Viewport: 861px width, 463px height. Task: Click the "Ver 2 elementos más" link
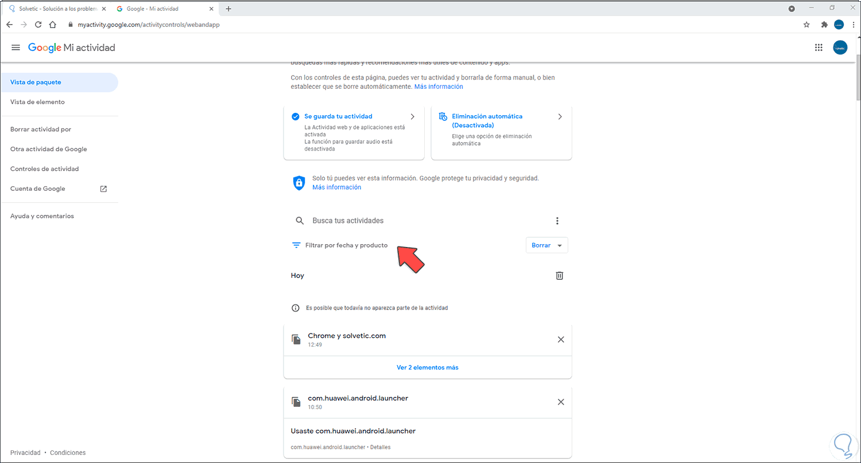pyautogui.click(x=427, y=367)
